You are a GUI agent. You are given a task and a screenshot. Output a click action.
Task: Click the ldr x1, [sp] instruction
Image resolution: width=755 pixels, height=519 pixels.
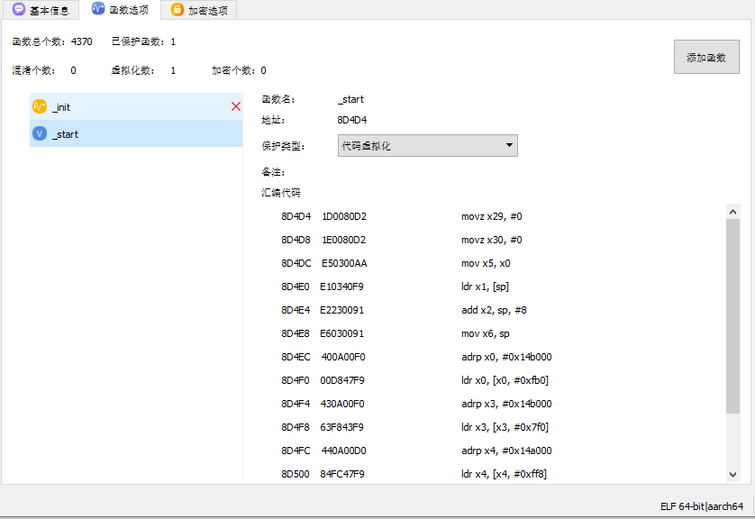pos(485,287)
